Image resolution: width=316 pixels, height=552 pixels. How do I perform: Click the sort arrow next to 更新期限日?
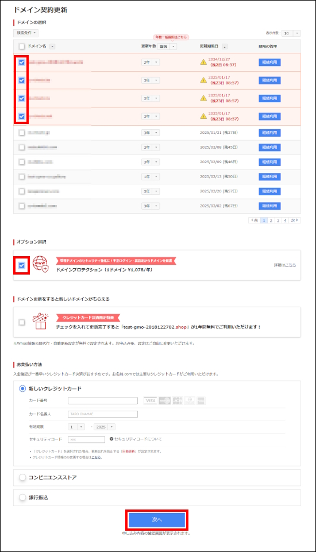[225, 47]
